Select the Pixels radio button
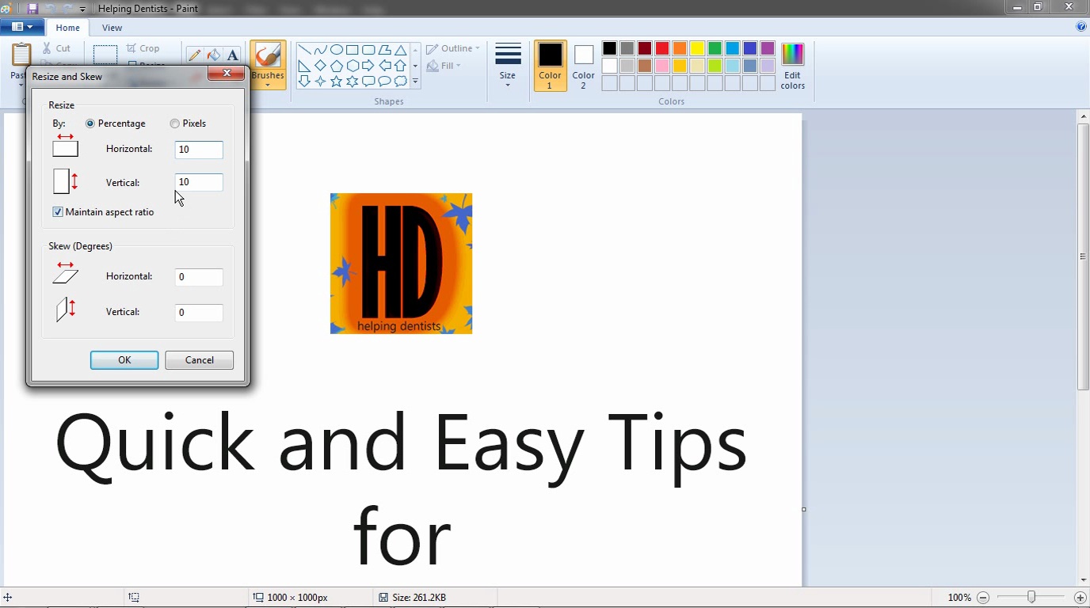This screenshot has height=608, width=1090. coord(174,123)
